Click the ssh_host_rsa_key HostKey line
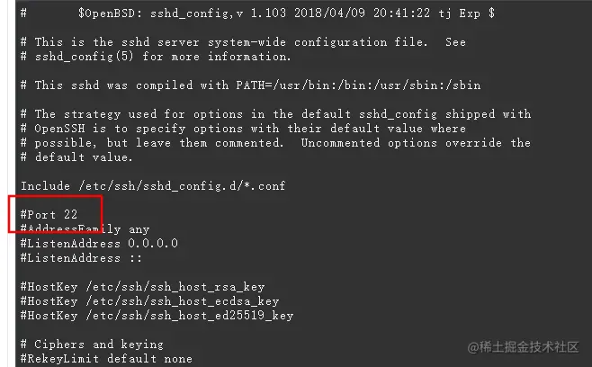 tap(142, 287)
